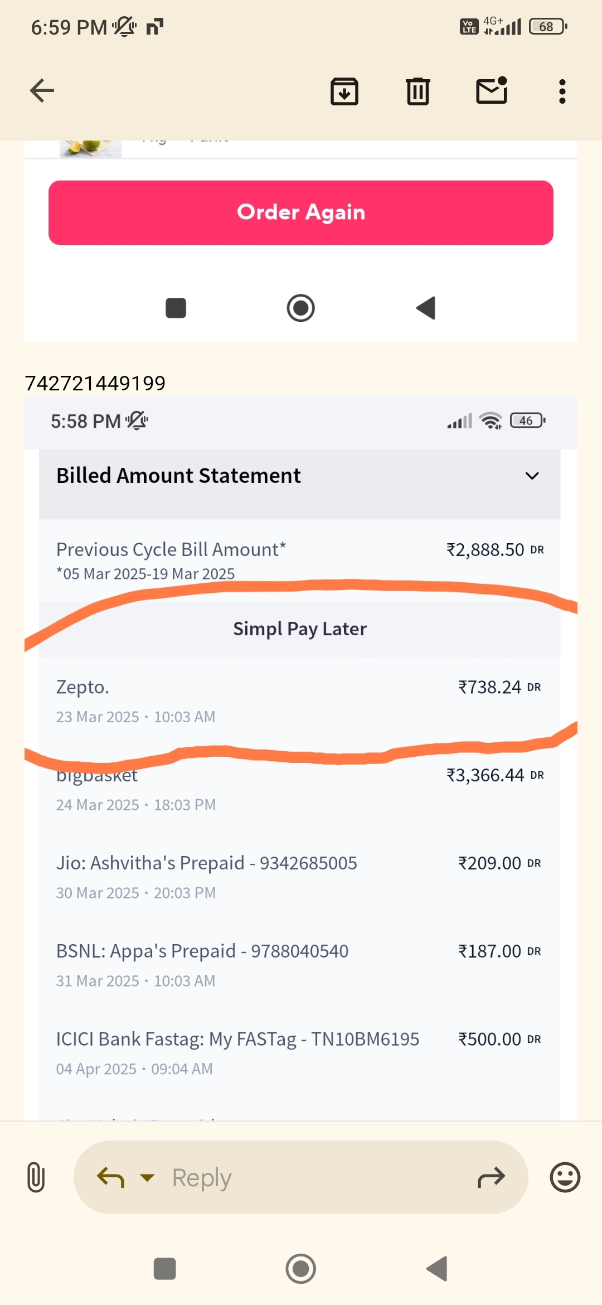This screenshot has height=1305, width=602.
Task: Mark email as unread
Action: click(x=492, y=91)
